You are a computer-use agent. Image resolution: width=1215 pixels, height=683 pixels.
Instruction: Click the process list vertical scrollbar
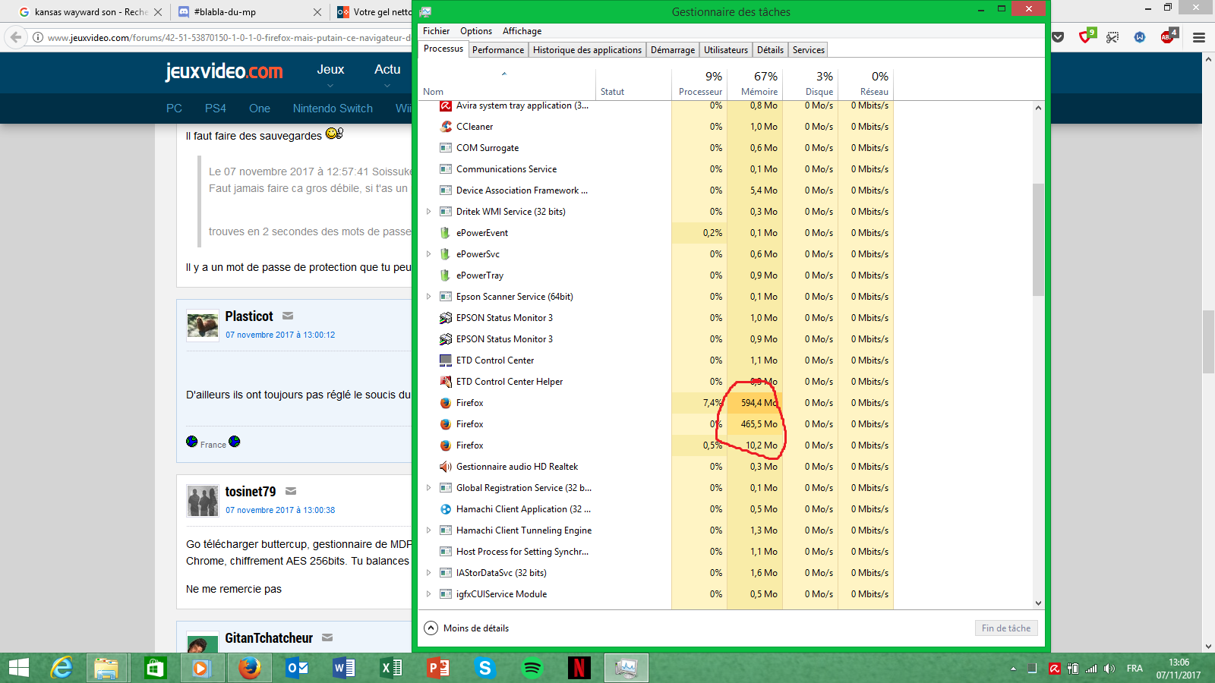(1038, 239)
